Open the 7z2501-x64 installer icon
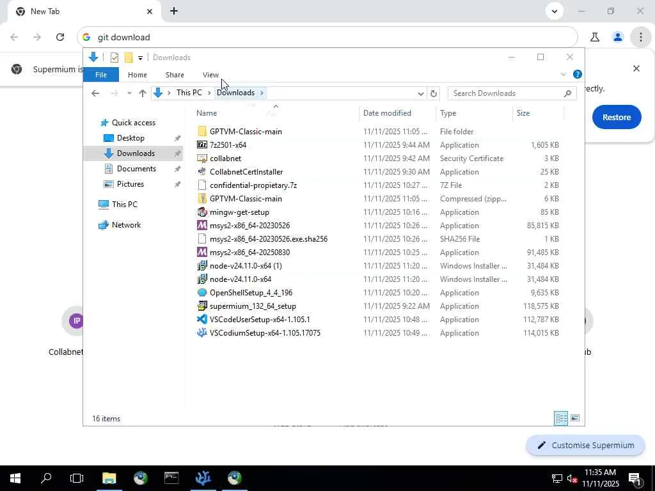The width and height of the screenshot is (655, 491). (201, 145)
